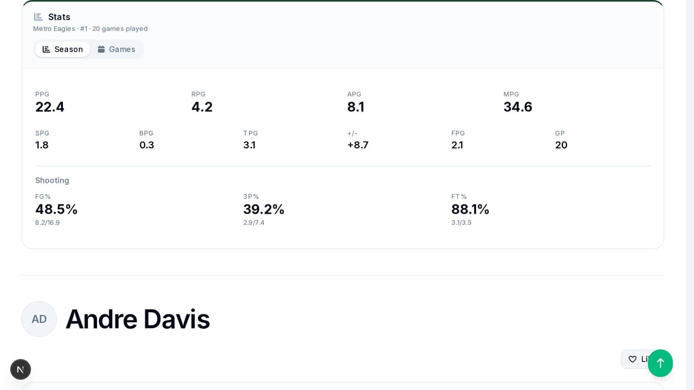Click the GP value 20
This screenshot has width=694, height=390.
[x=561, y=145]
